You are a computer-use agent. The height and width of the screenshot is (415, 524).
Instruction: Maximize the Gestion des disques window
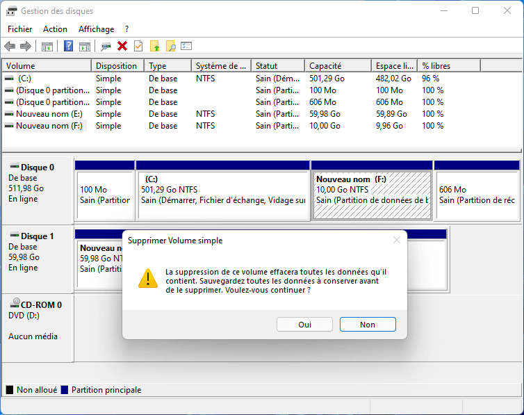[x=475, y=10]
